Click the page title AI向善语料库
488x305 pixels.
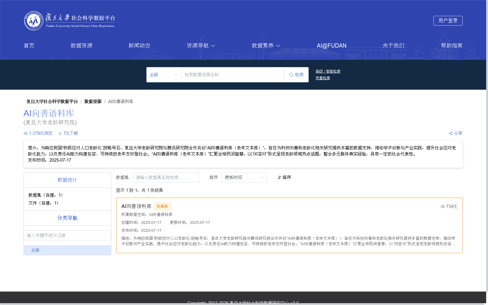(49, 113)
